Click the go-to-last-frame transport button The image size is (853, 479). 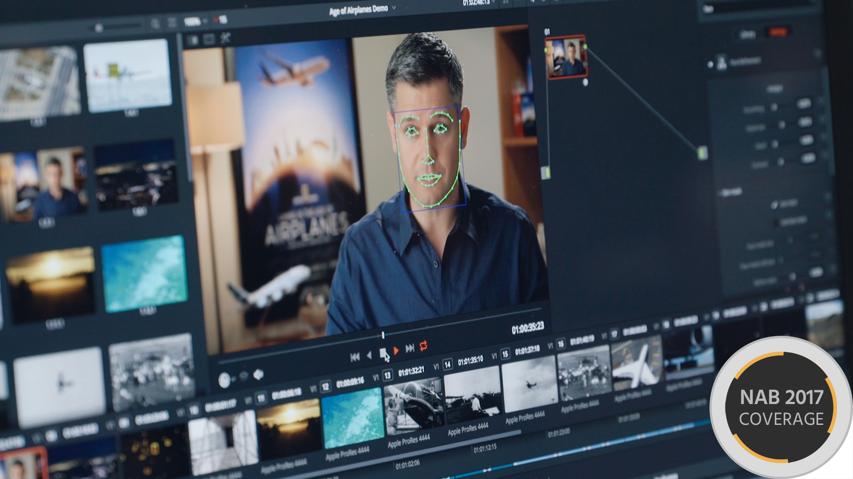pos(410,348)
